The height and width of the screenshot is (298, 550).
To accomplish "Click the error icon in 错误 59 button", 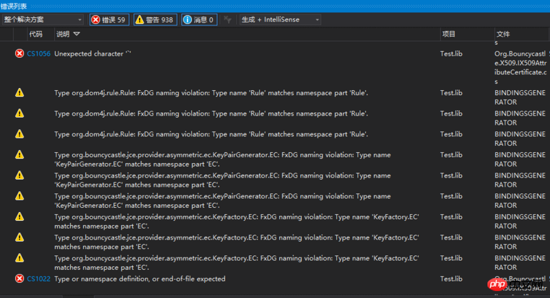I will click(x=96, y=20).
